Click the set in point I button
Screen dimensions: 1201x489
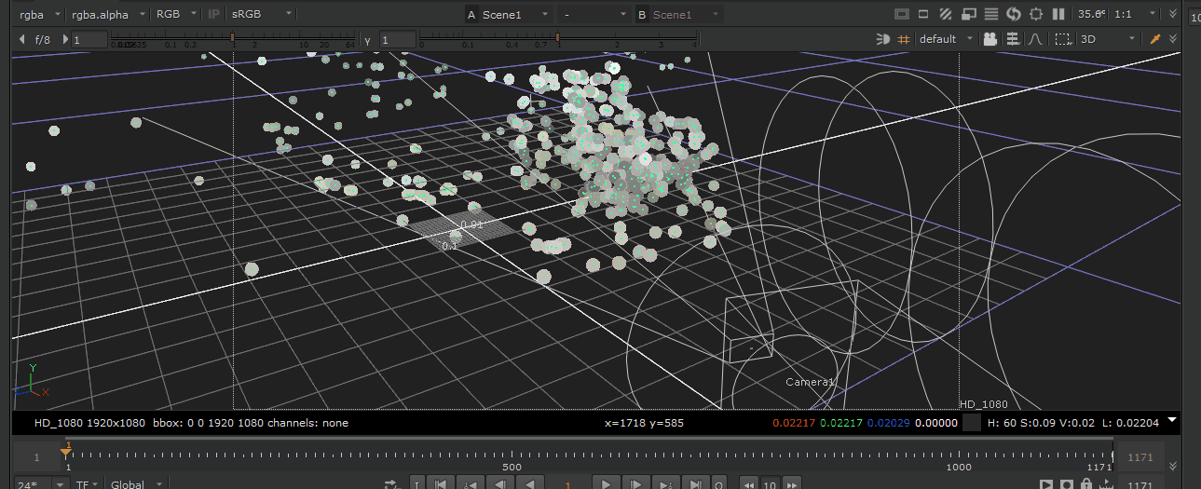pyautogui.click(x=416, y=484)
